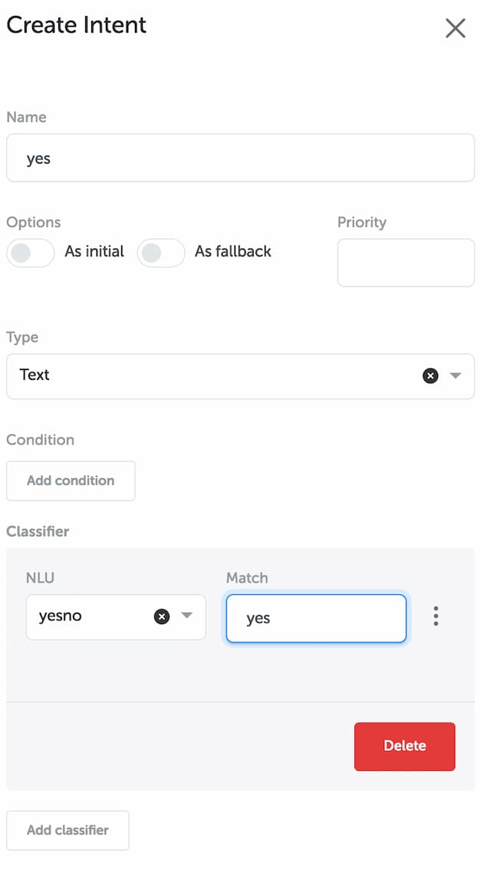Enable the As fallback switch
491x869 pixels.
(161, 253)
